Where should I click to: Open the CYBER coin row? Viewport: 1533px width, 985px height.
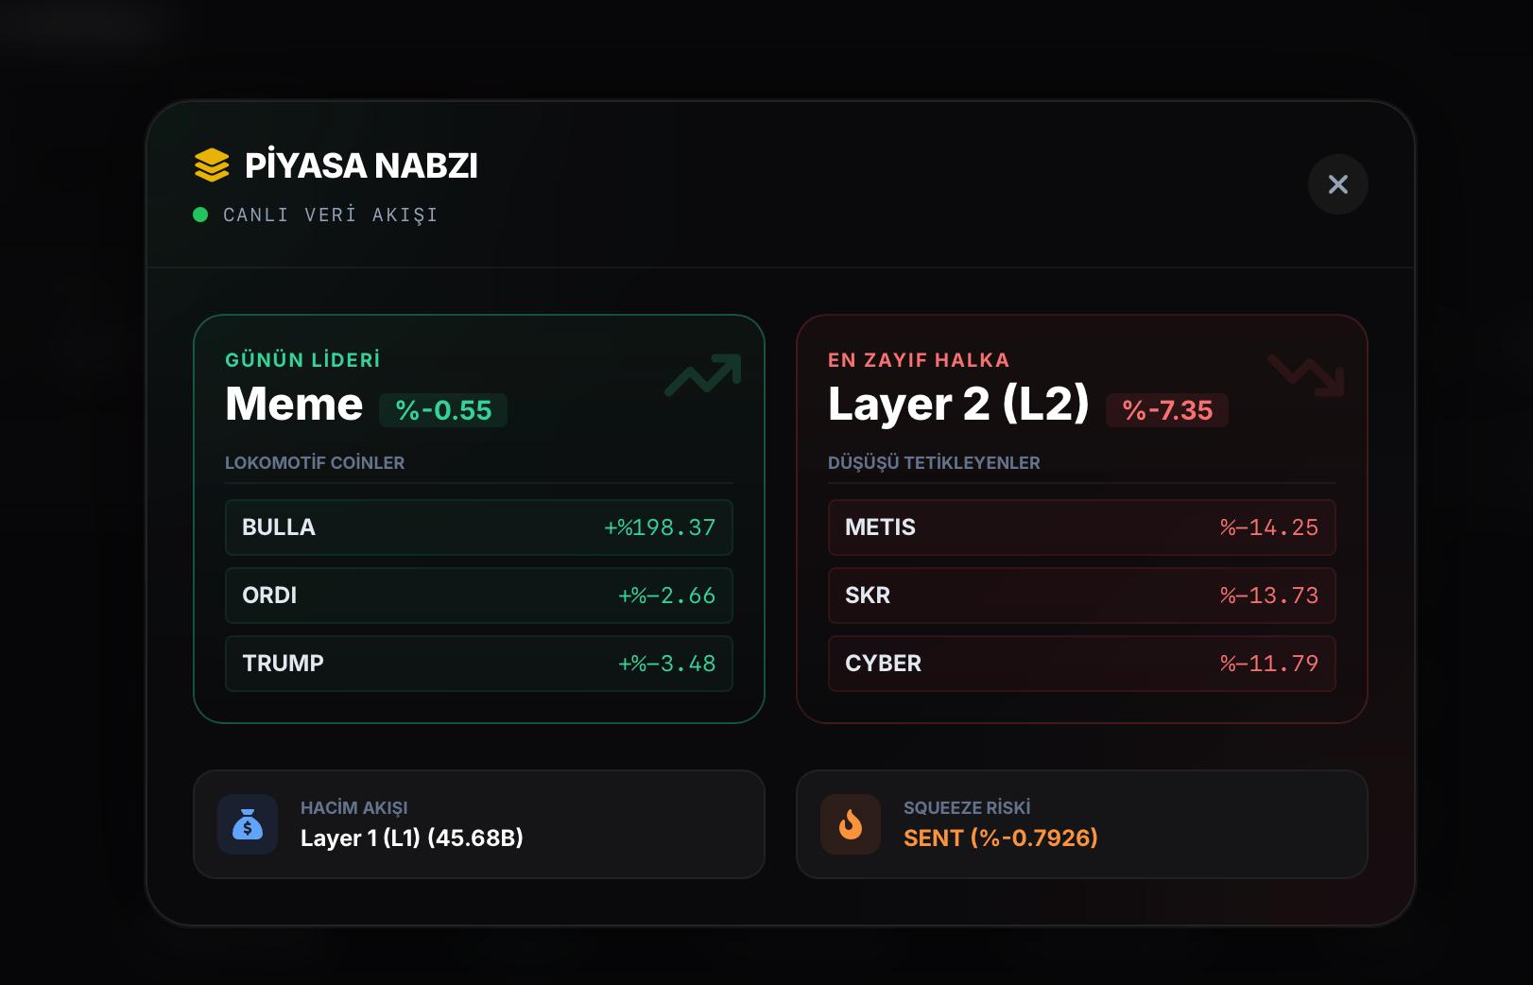pyautogui.click(x=1081, y=664)
